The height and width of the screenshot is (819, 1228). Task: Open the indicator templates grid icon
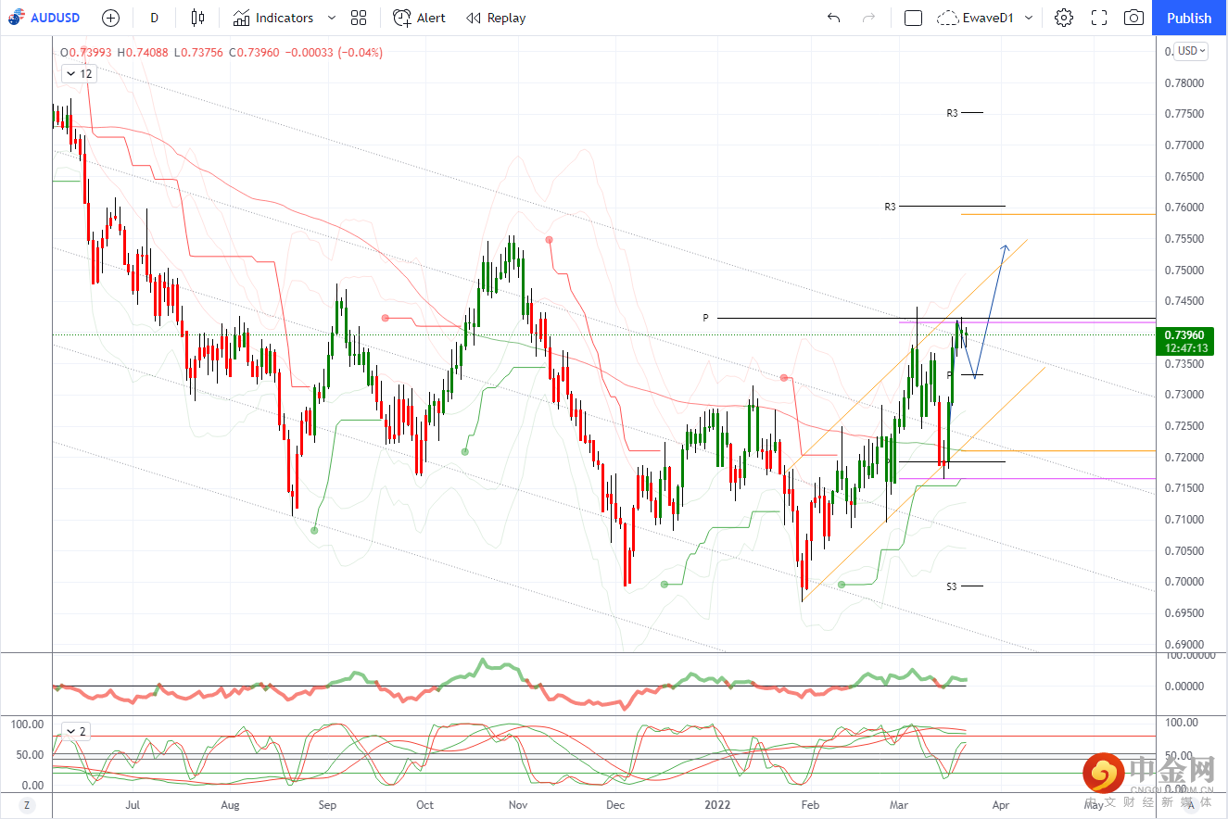click(x=359, y=18)
